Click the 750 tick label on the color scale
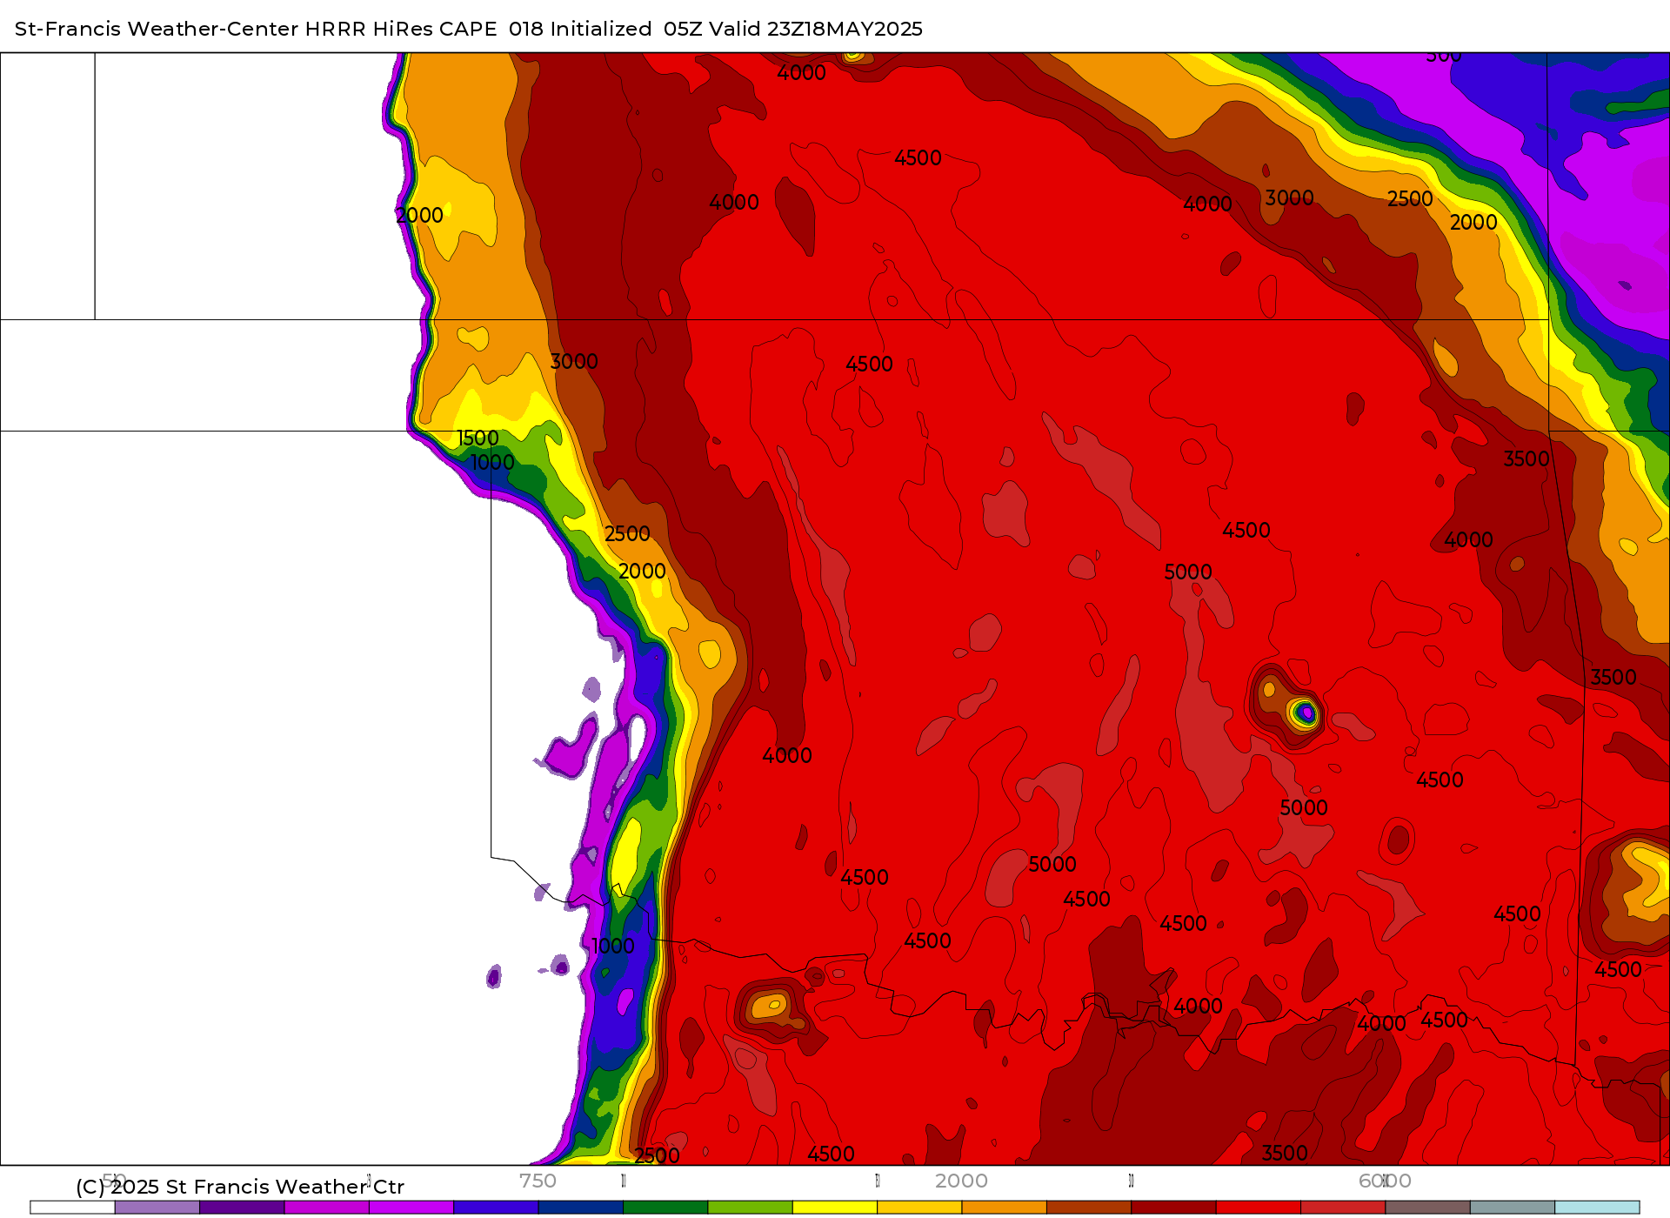The width and height of the screenshot is (1670, 1218). click(x=538, y=1181)
